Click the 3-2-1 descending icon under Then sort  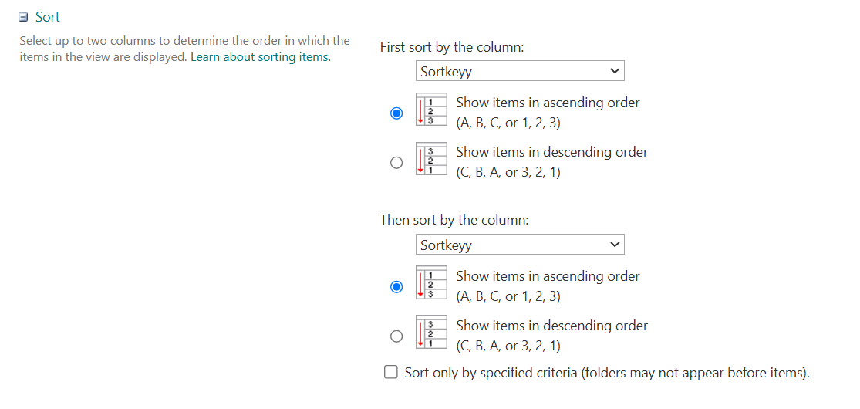[x=432, y=333]
